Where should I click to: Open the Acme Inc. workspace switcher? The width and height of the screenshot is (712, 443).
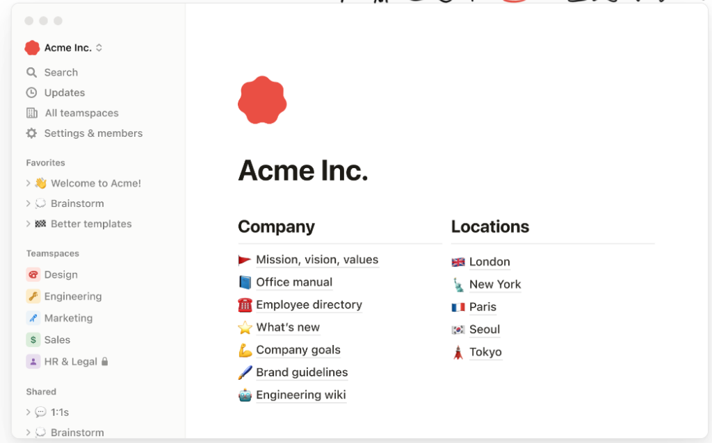64,48
